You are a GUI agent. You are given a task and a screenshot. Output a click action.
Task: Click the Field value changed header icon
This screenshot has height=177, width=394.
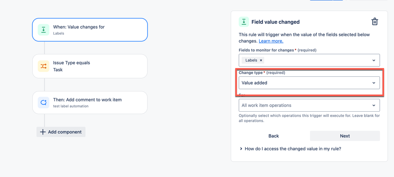tap(244, 22)
